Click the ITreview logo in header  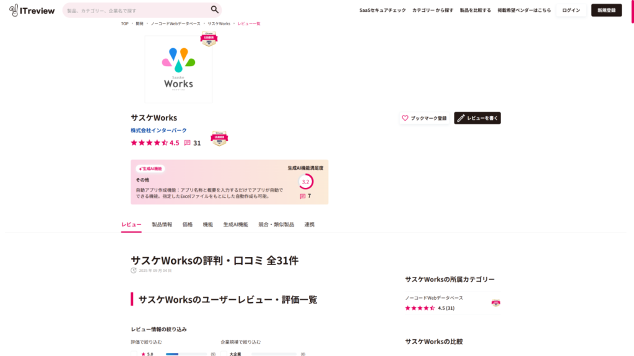click(32, 10)
